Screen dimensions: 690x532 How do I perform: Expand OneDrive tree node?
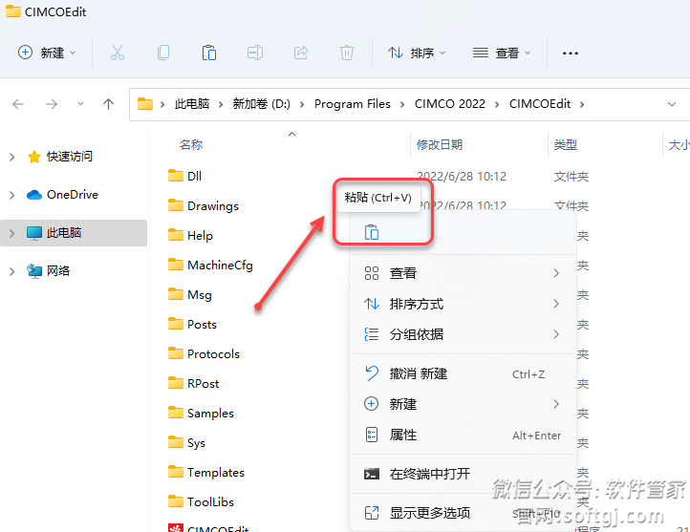point(11,195)
